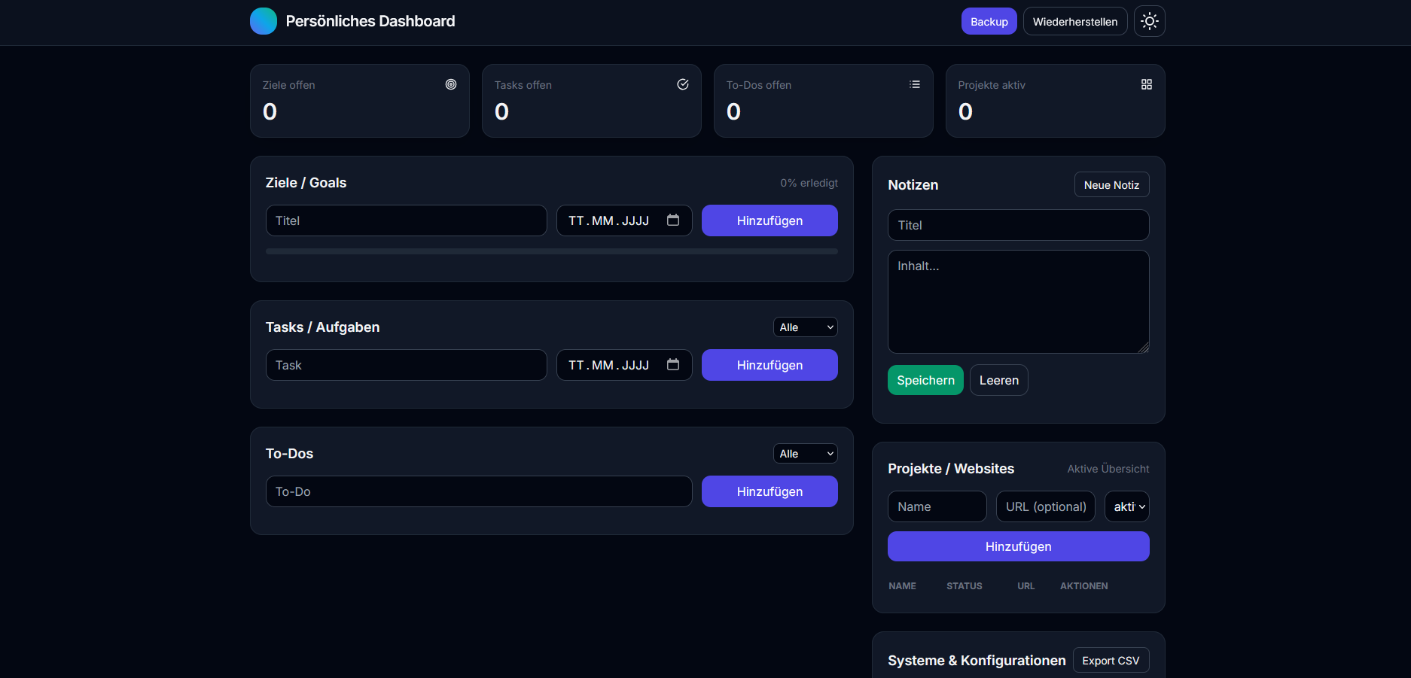Click the checkmark icon in Tasks offen card
Screen dimensions: 1411x678
(682, 84)
